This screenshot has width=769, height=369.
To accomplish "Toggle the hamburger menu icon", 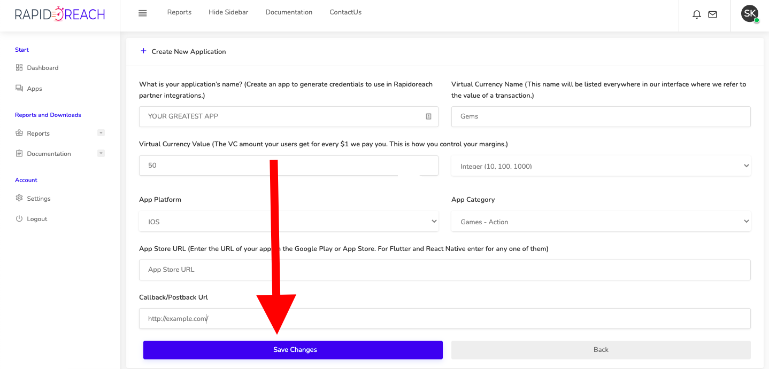I will [x=142, y=13].
